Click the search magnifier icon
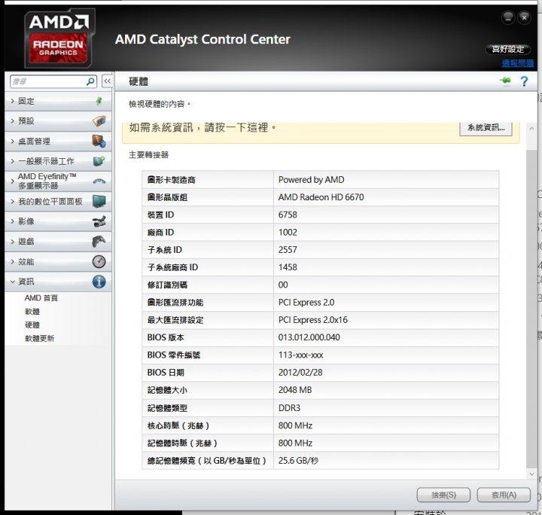Viewport: 542px width, 515px height. point(90,81)
